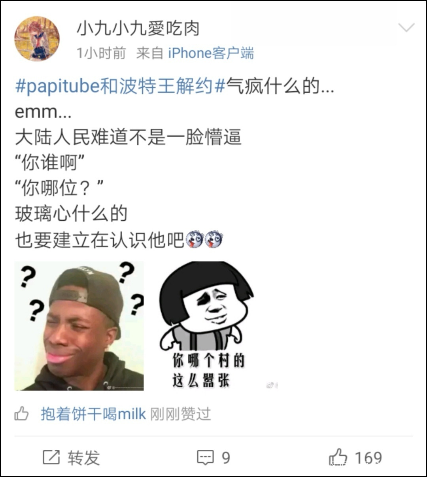This screenshot has height=477, width=427.
Task: Click the 刚刚赞过 text
Action: (181, 414)
